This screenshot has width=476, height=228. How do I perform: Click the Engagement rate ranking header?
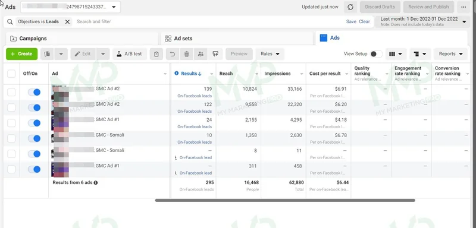[411, 74]
